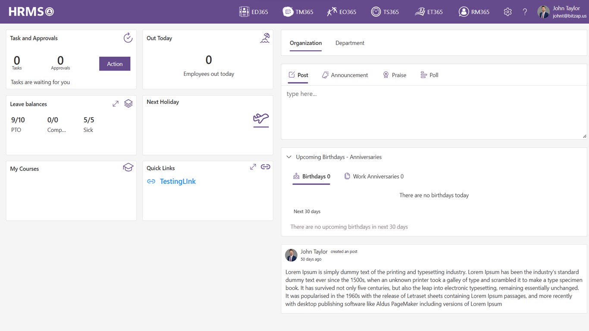The image size is (589, 331).
Task: Open John Taylor's profile avatar menu
Action: (x=543, y=12)
